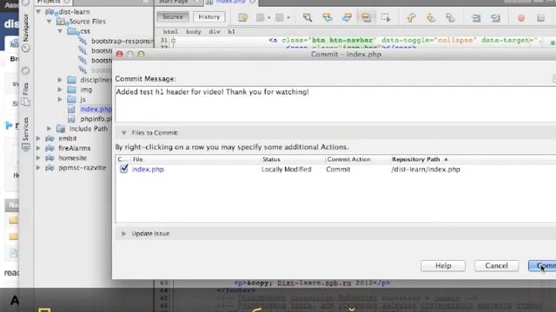
Task: Click the red Start Macro Recording icon
Action: 521,17
